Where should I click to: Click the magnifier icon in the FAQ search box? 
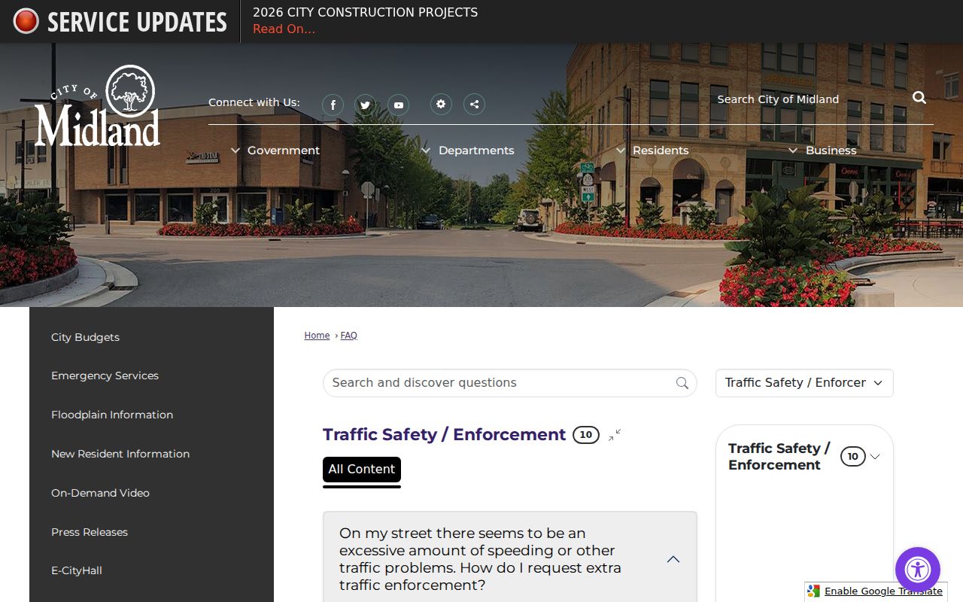click(x=682, y=383)
